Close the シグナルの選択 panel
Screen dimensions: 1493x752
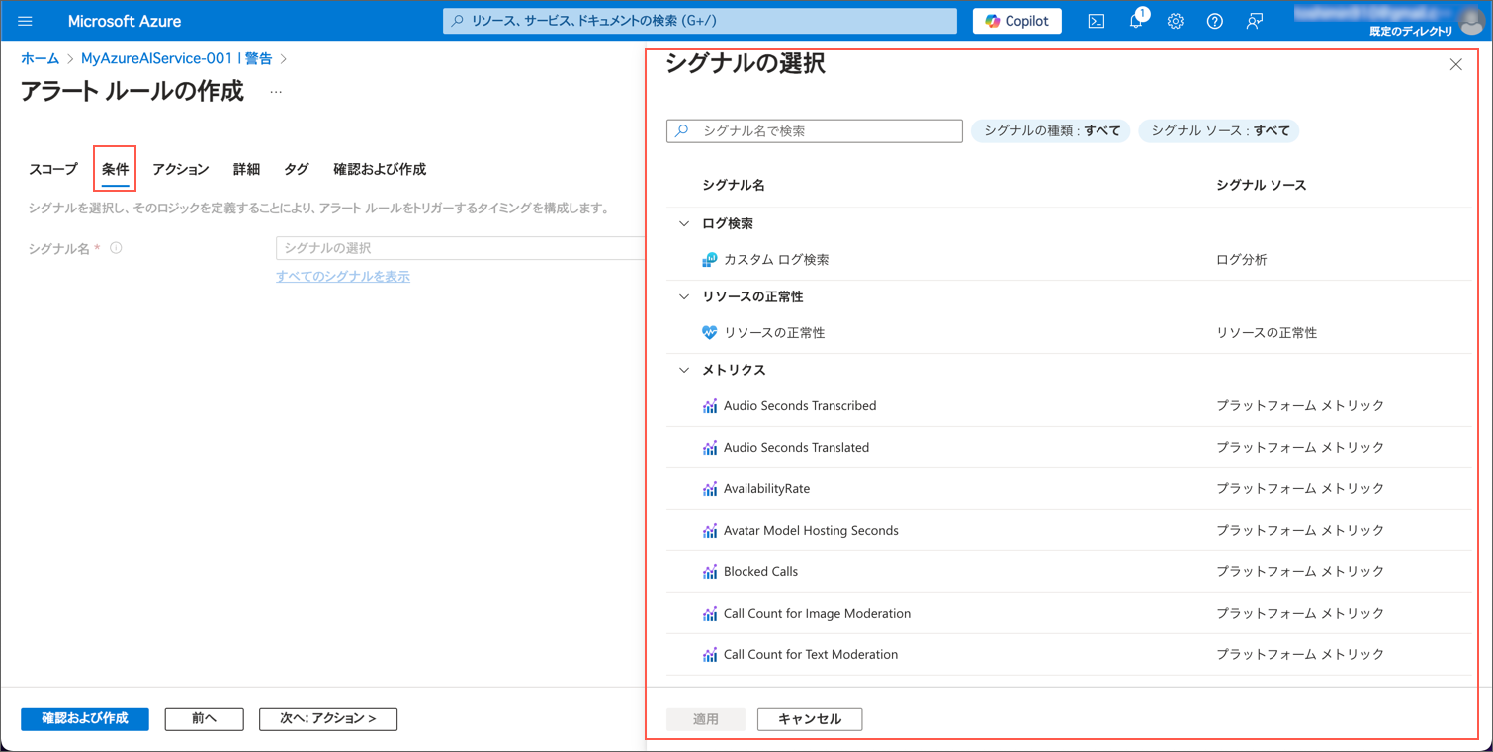(1455, 65)
